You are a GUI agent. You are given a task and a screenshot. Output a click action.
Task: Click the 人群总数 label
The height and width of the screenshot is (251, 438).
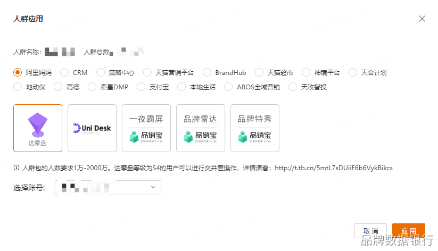click(97, 52)
